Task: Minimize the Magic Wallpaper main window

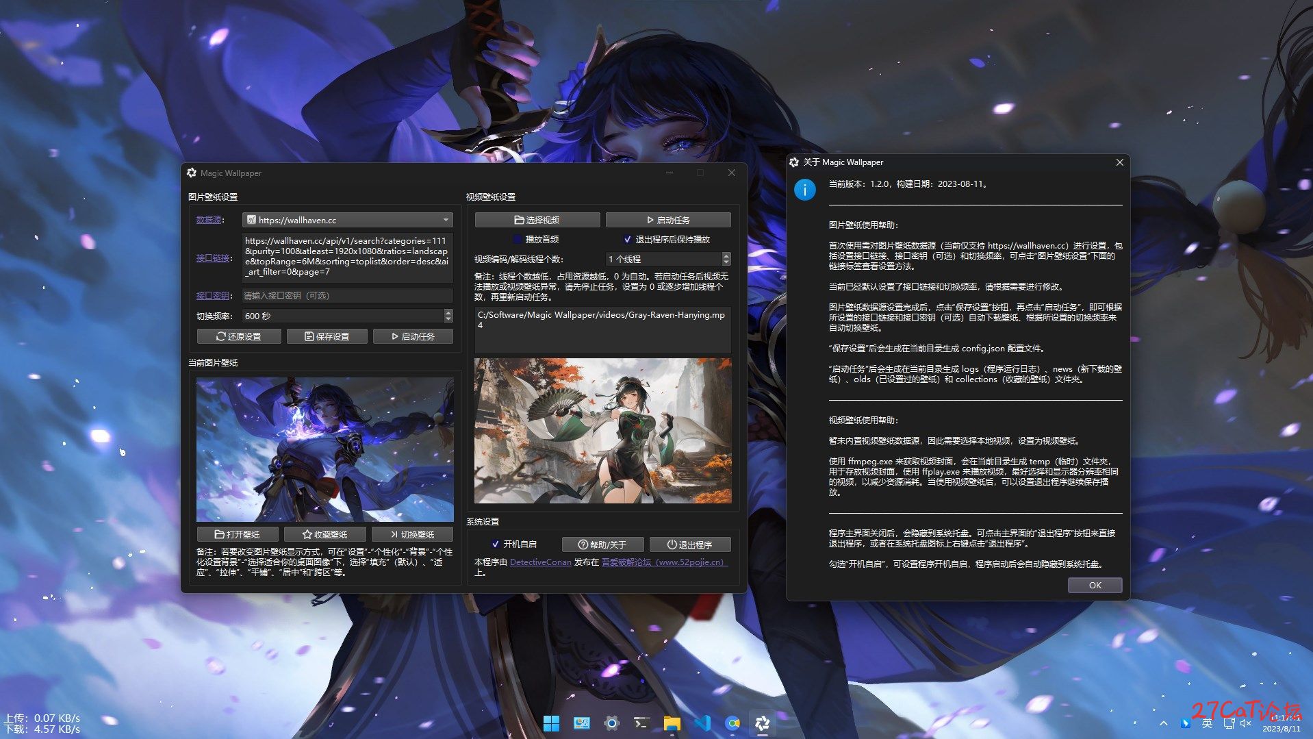Action: click(669, 173)
